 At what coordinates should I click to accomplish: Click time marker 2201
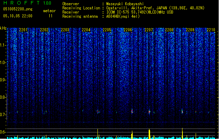[x=23, y=30]
